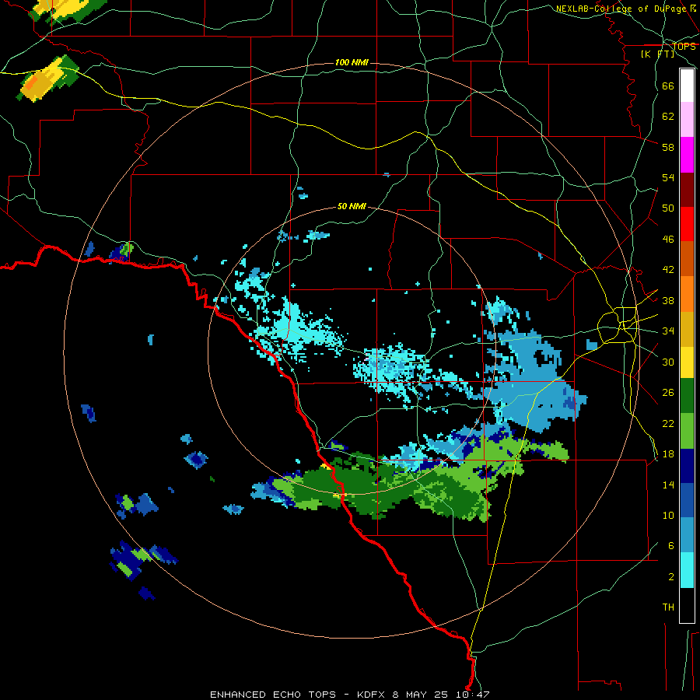The height and width of the screenshot is (700, 700).
Task: Click the light green 22 kft legend color
Action: [x=687, y=431]
